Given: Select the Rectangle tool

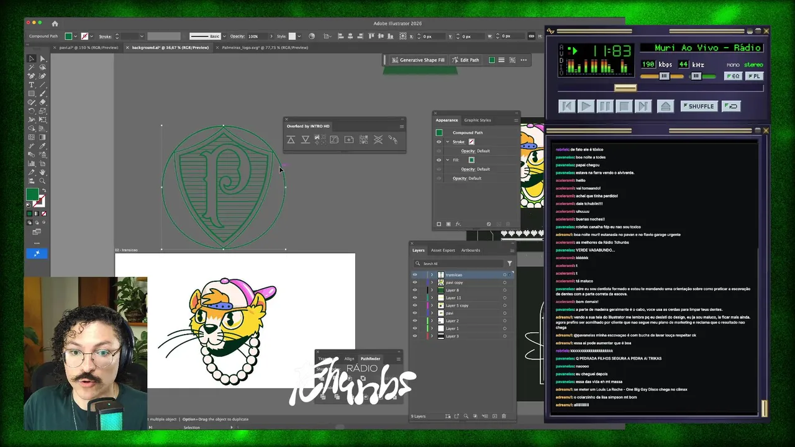Looking at the screenshot, I should click(x=32, y=93).
